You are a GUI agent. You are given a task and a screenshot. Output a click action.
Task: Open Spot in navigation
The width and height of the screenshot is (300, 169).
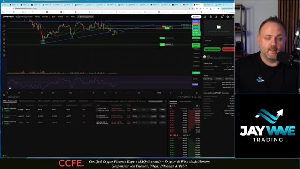(x=54, y=17)
